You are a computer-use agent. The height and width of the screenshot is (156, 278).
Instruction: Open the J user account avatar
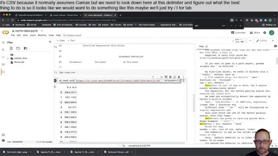271,33
